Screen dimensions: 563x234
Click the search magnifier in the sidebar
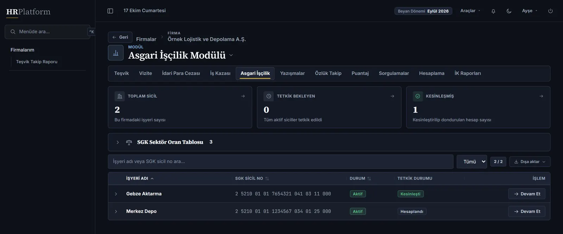pos(13,32)
